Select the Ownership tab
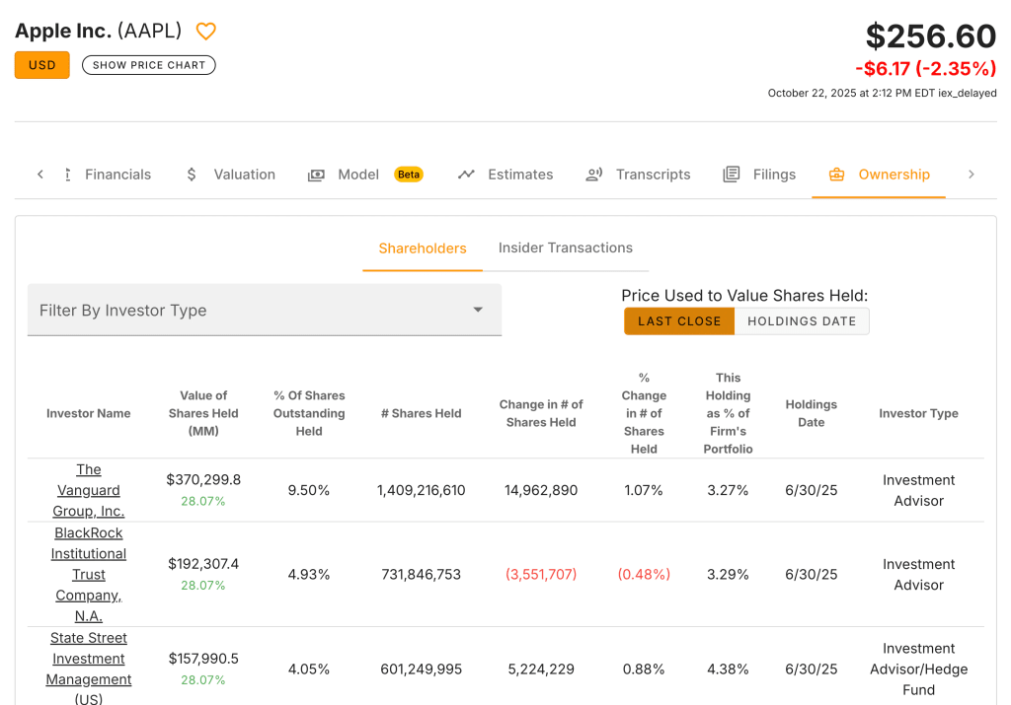 click(x=879, y=175)
